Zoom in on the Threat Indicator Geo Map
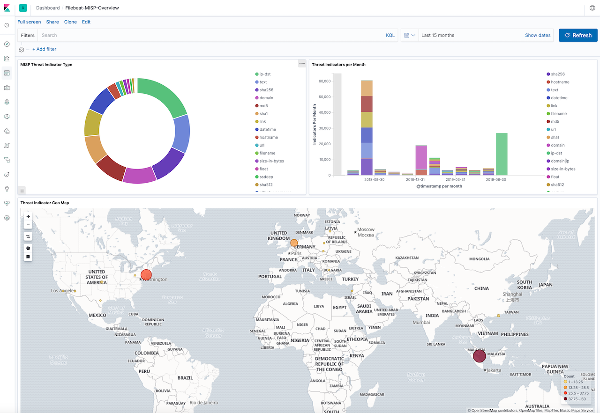 pyautogui.click(x=28, y=216)
